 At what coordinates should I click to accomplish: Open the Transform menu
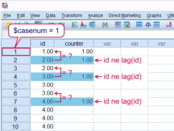(72, 16)
